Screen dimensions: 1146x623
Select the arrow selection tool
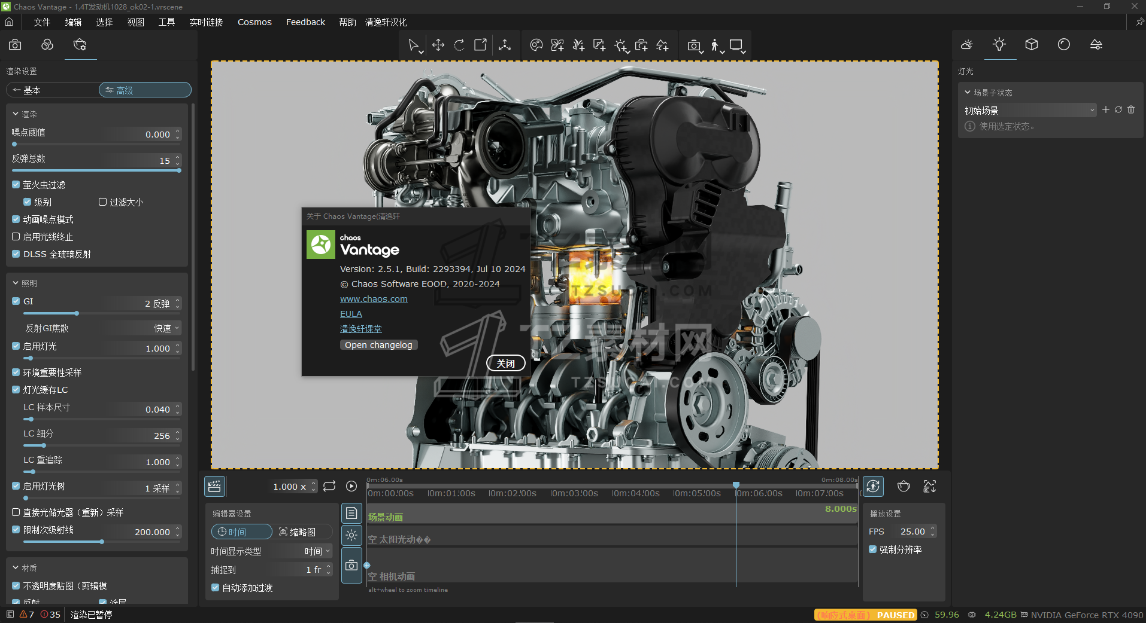(413, 45)
